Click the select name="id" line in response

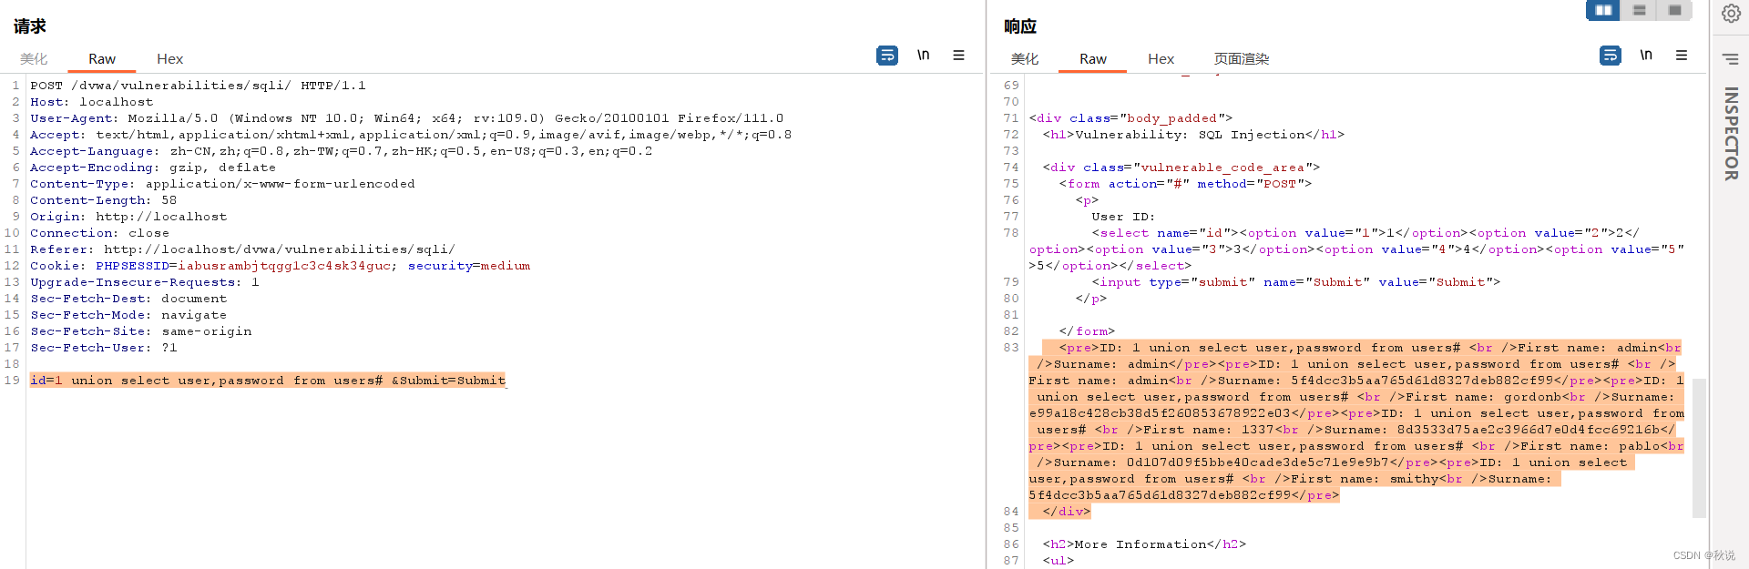(x=1356, y=249)
